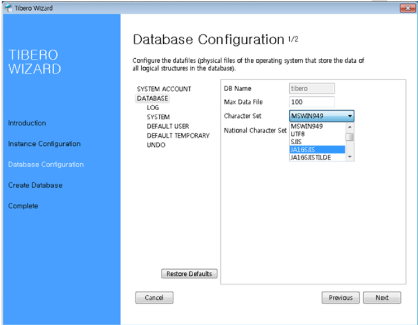The width and height of the screenshot is (418, 325).
Task: Close the Tibero Wizard window
Action: click(x=408, y=8)
